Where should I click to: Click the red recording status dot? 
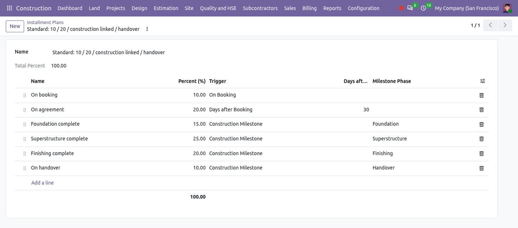click(401, 8)
